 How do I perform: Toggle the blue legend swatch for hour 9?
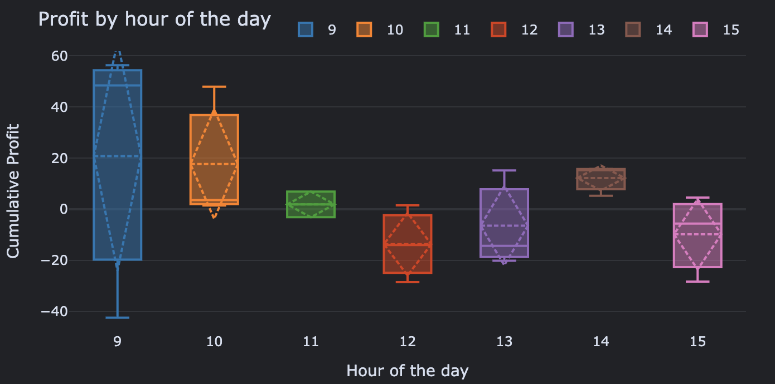305,29
